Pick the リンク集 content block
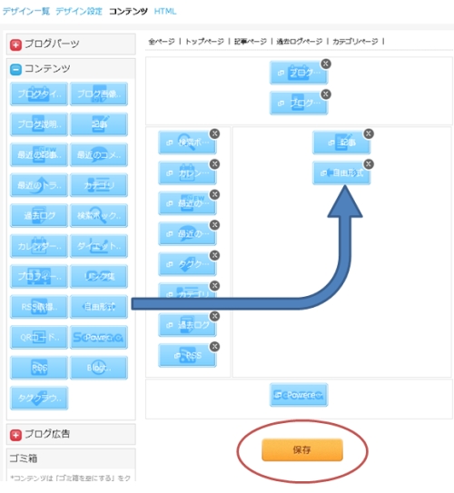454x493 pixels. click(x=99, y=276)
